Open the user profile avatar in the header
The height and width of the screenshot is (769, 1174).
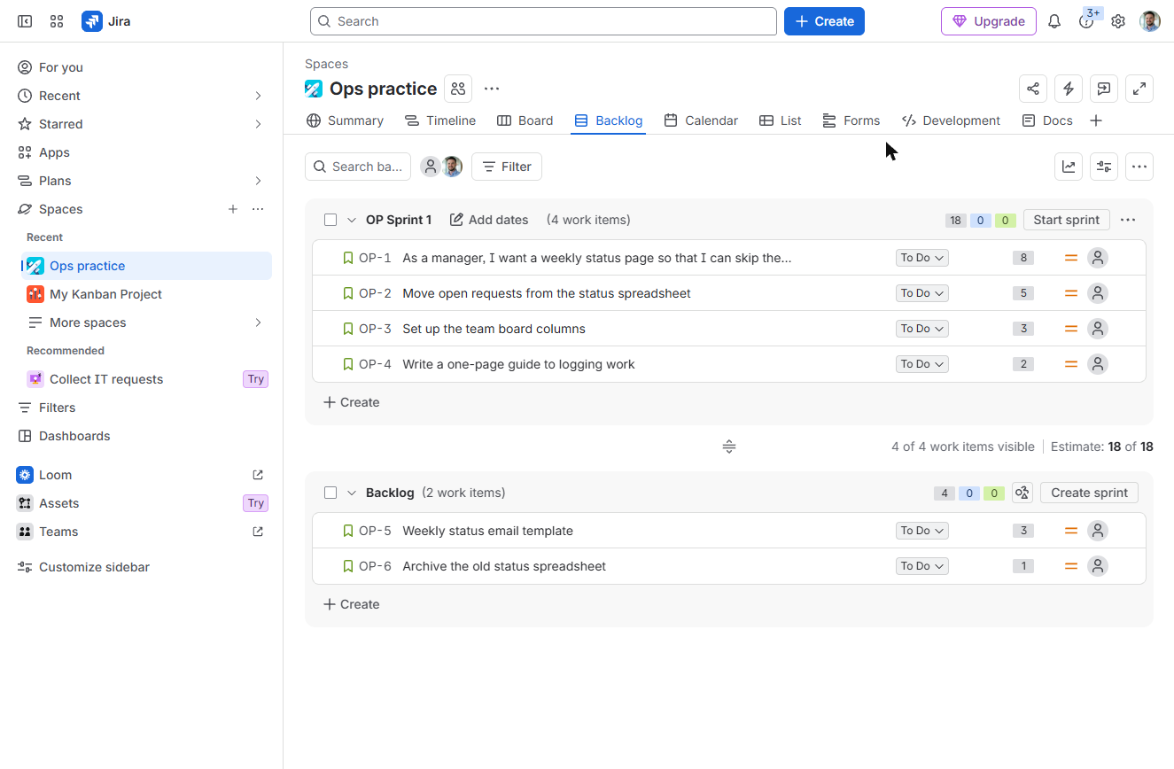click(1150, 21)
